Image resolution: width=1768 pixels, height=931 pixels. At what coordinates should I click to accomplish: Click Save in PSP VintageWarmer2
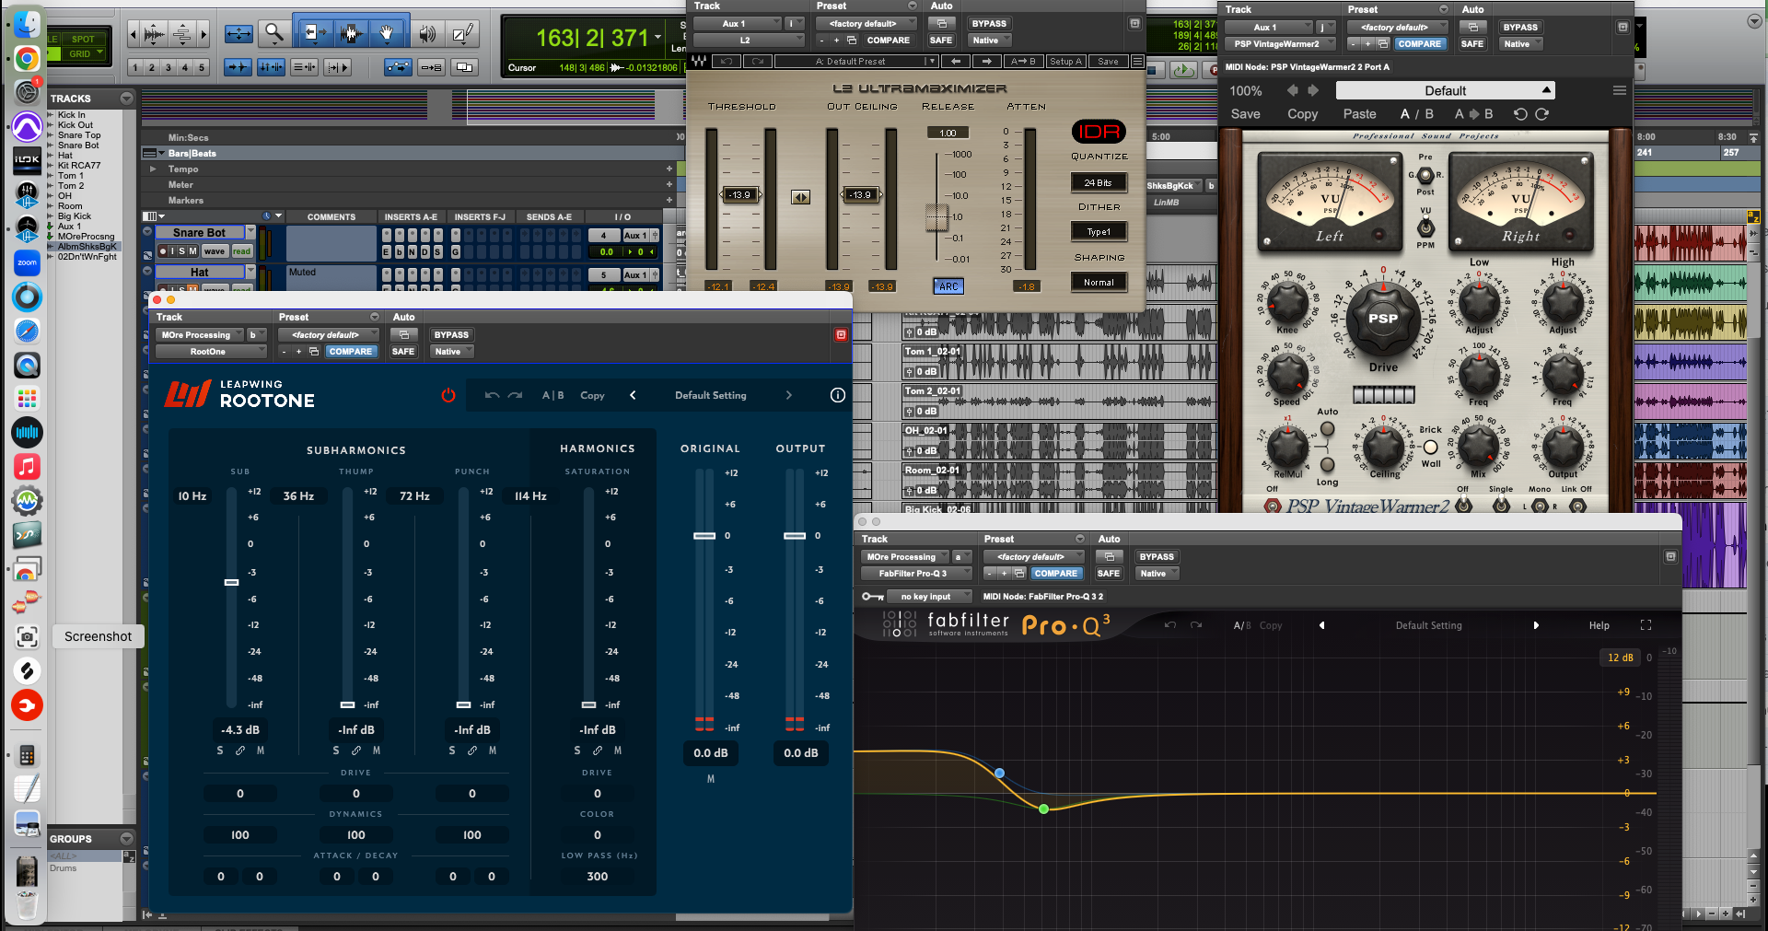[1246, 114]
